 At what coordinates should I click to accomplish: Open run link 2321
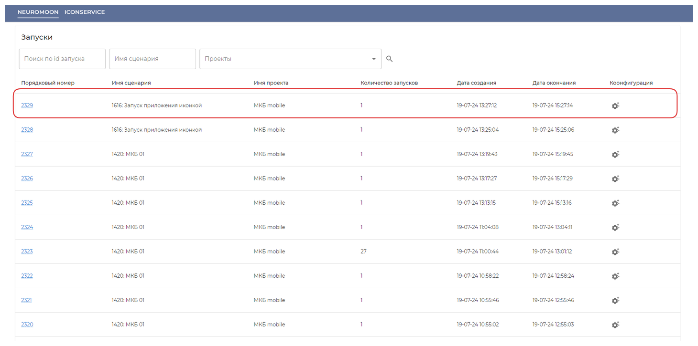coord(26,300)
